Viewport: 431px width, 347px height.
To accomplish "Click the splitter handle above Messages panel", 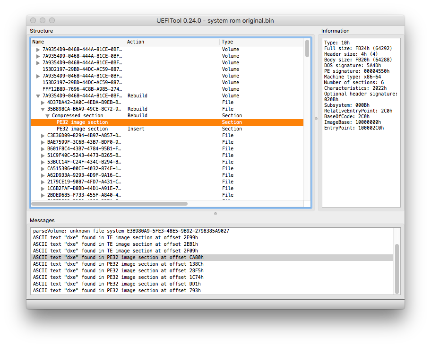I will [215, 214].
